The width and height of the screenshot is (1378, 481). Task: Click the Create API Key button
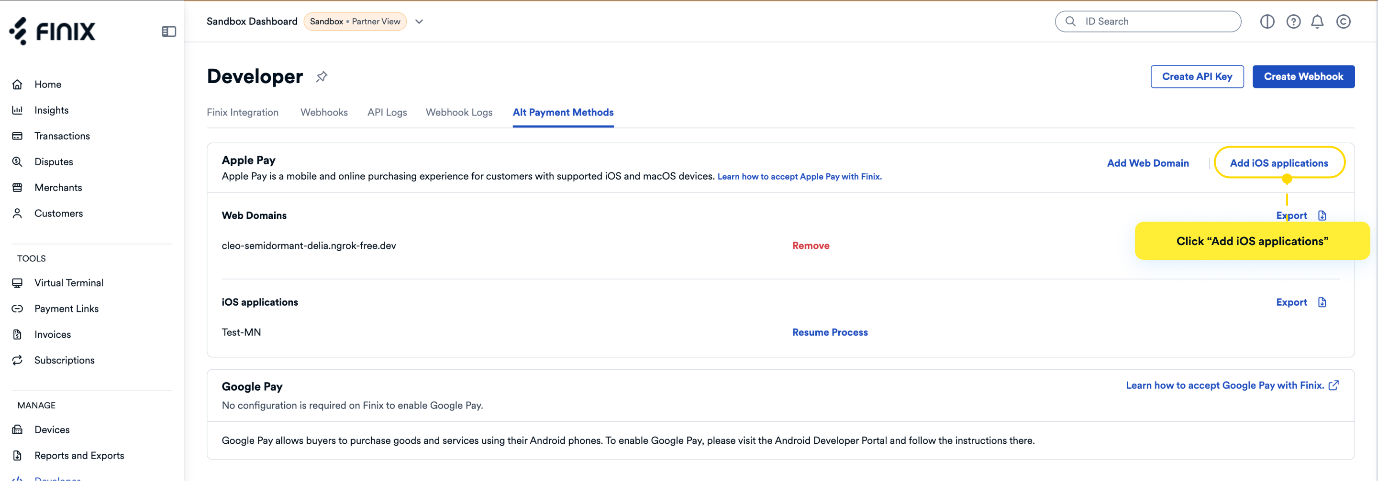point(1197,76)
